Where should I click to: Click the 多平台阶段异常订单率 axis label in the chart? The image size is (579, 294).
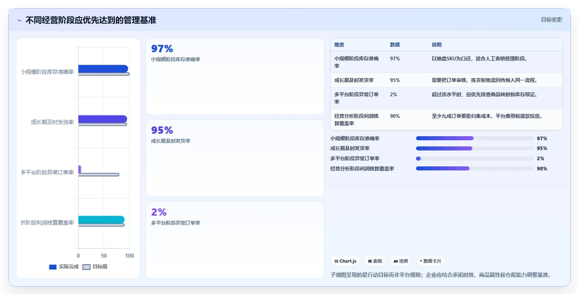tap(47, 172)
